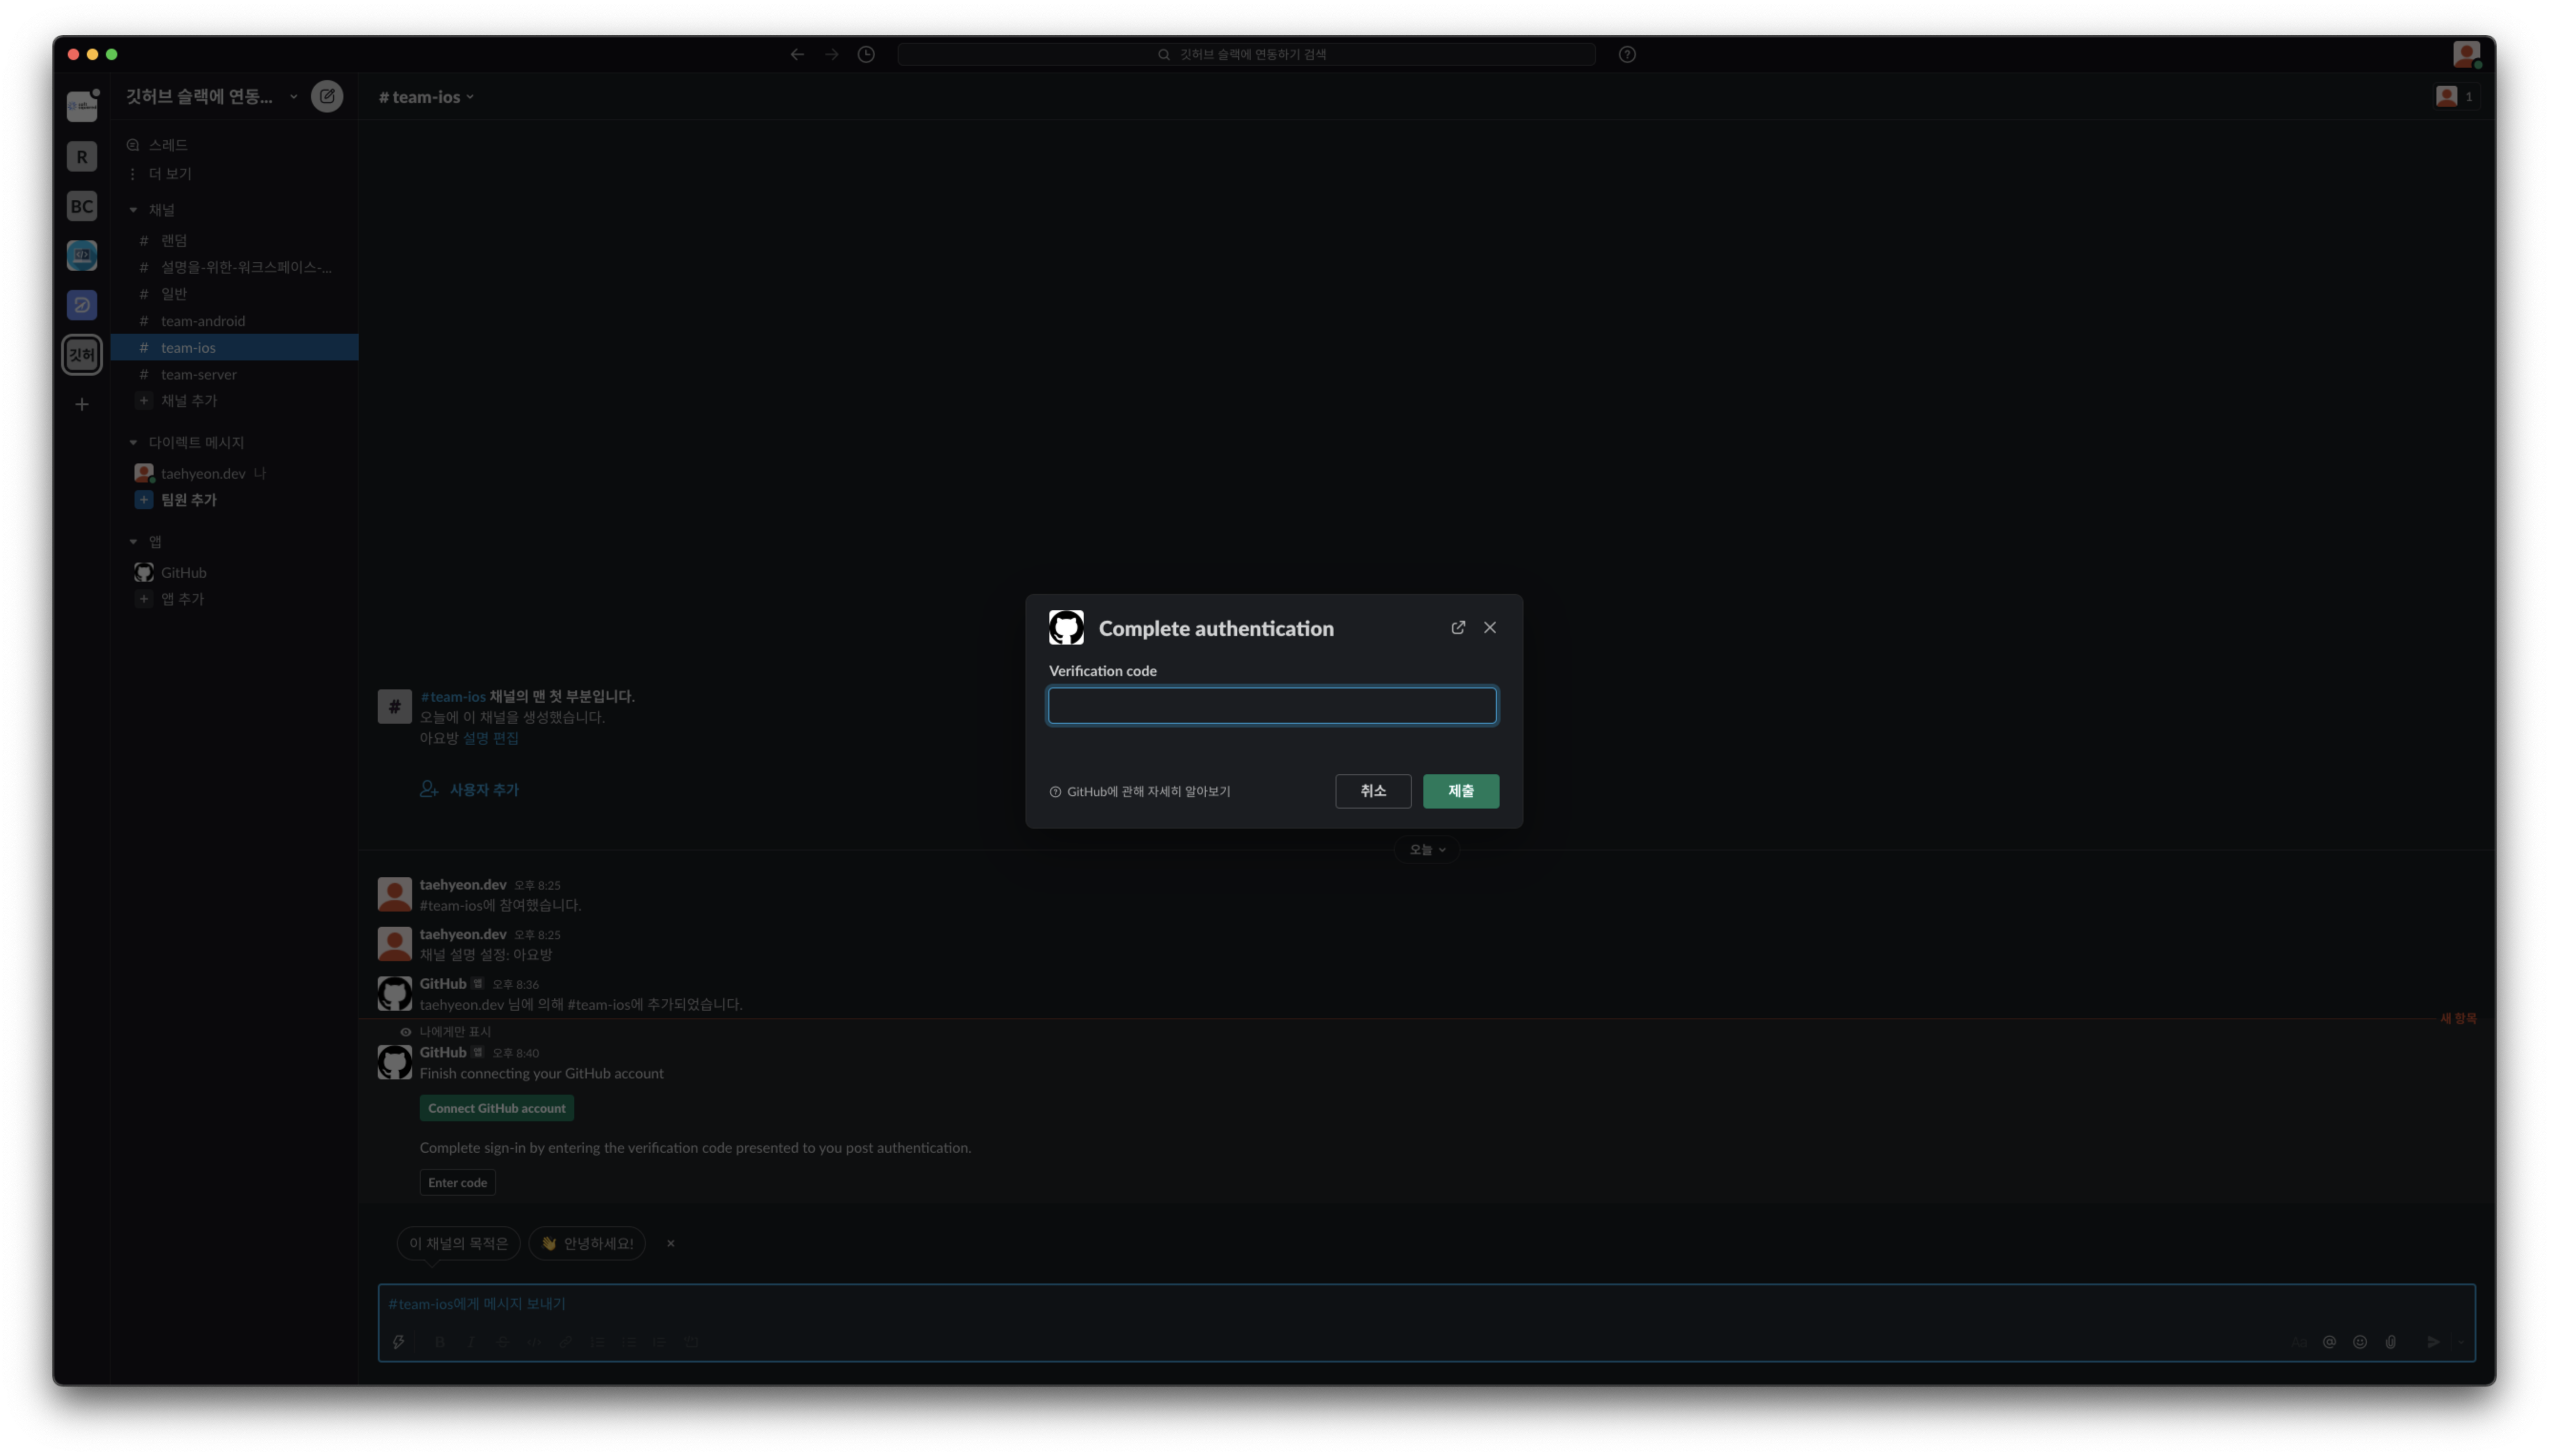Click the Verification code input field
Screen dimensions: 2549x1456
click(1272, 706)
